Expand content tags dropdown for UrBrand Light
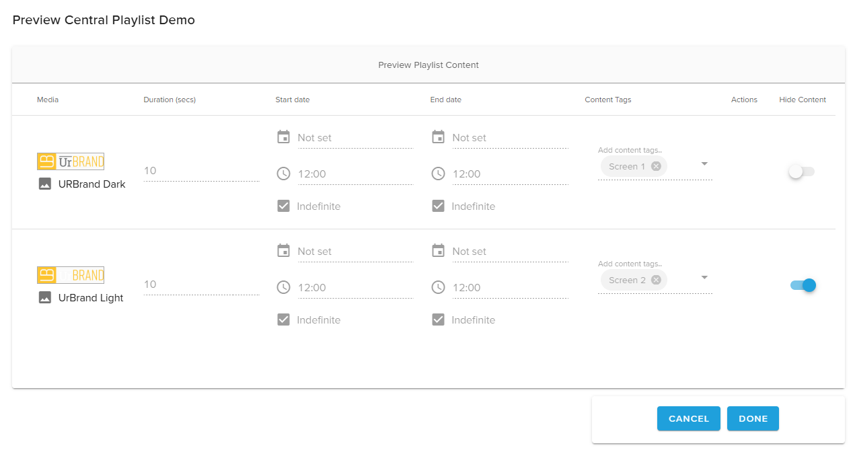The image size is (853, 452). tap(704, 277)
